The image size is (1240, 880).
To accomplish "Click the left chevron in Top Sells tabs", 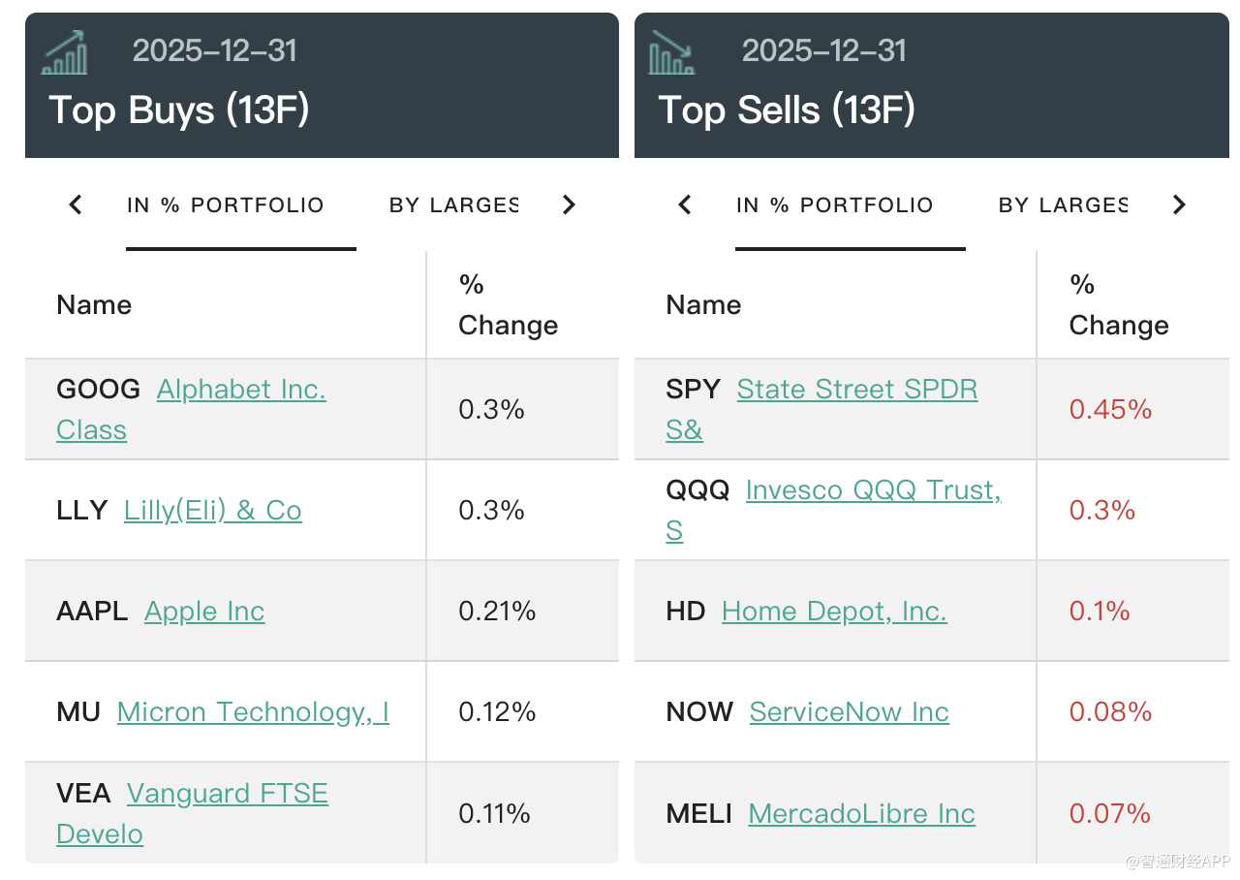I will [685, 204].
